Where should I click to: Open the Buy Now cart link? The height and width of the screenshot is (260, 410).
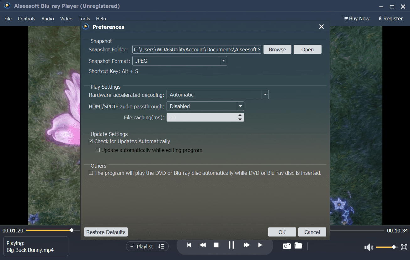[x=356, y=18]
